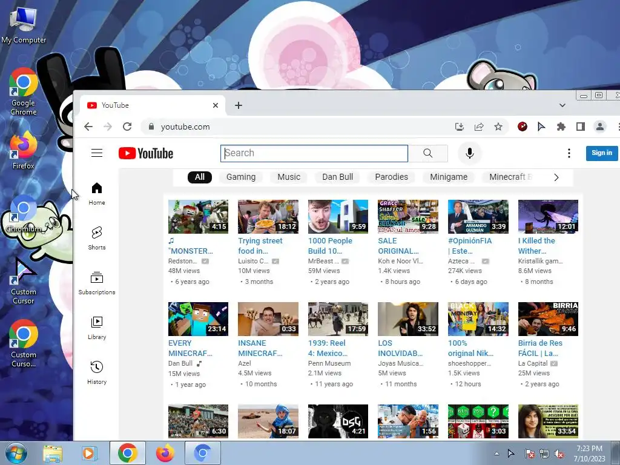Open the MONSTER video thumbnail lasting 4:15

[x=198, y=217]
